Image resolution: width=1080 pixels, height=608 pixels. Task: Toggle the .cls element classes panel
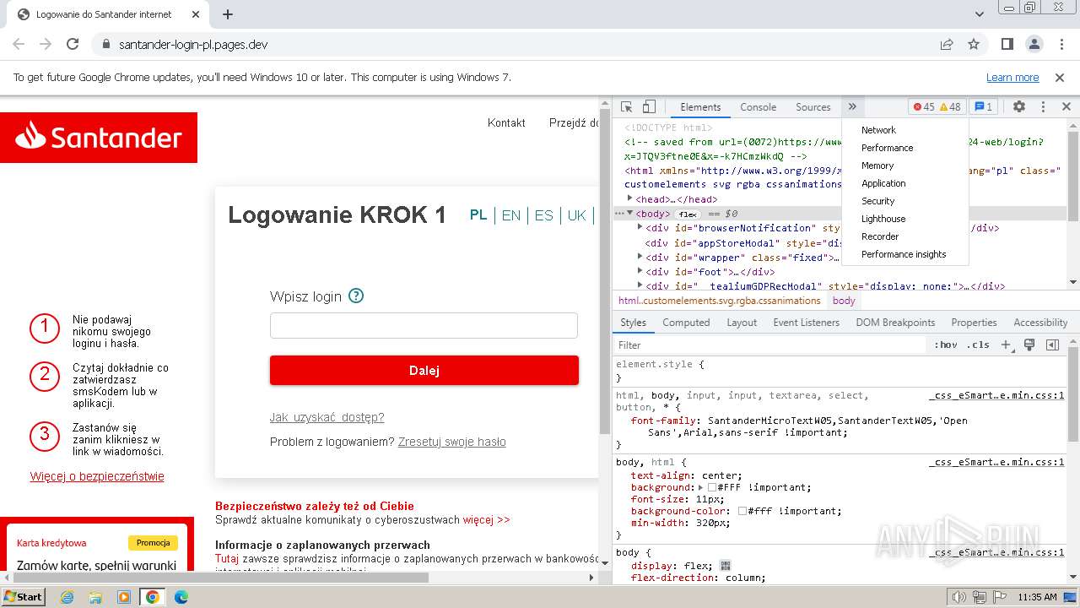coord(979,345)
